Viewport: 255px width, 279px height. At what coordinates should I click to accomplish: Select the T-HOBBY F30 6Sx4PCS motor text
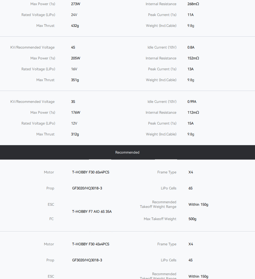(x=91, y=172)
